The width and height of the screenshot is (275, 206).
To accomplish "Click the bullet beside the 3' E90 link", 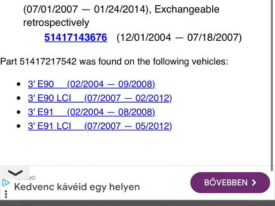I will point(18,84).
